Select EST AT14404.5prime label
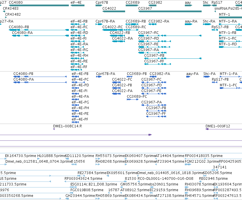Image resolution: width=242 pixels, height=200 pixels. (x=170, y=156)
